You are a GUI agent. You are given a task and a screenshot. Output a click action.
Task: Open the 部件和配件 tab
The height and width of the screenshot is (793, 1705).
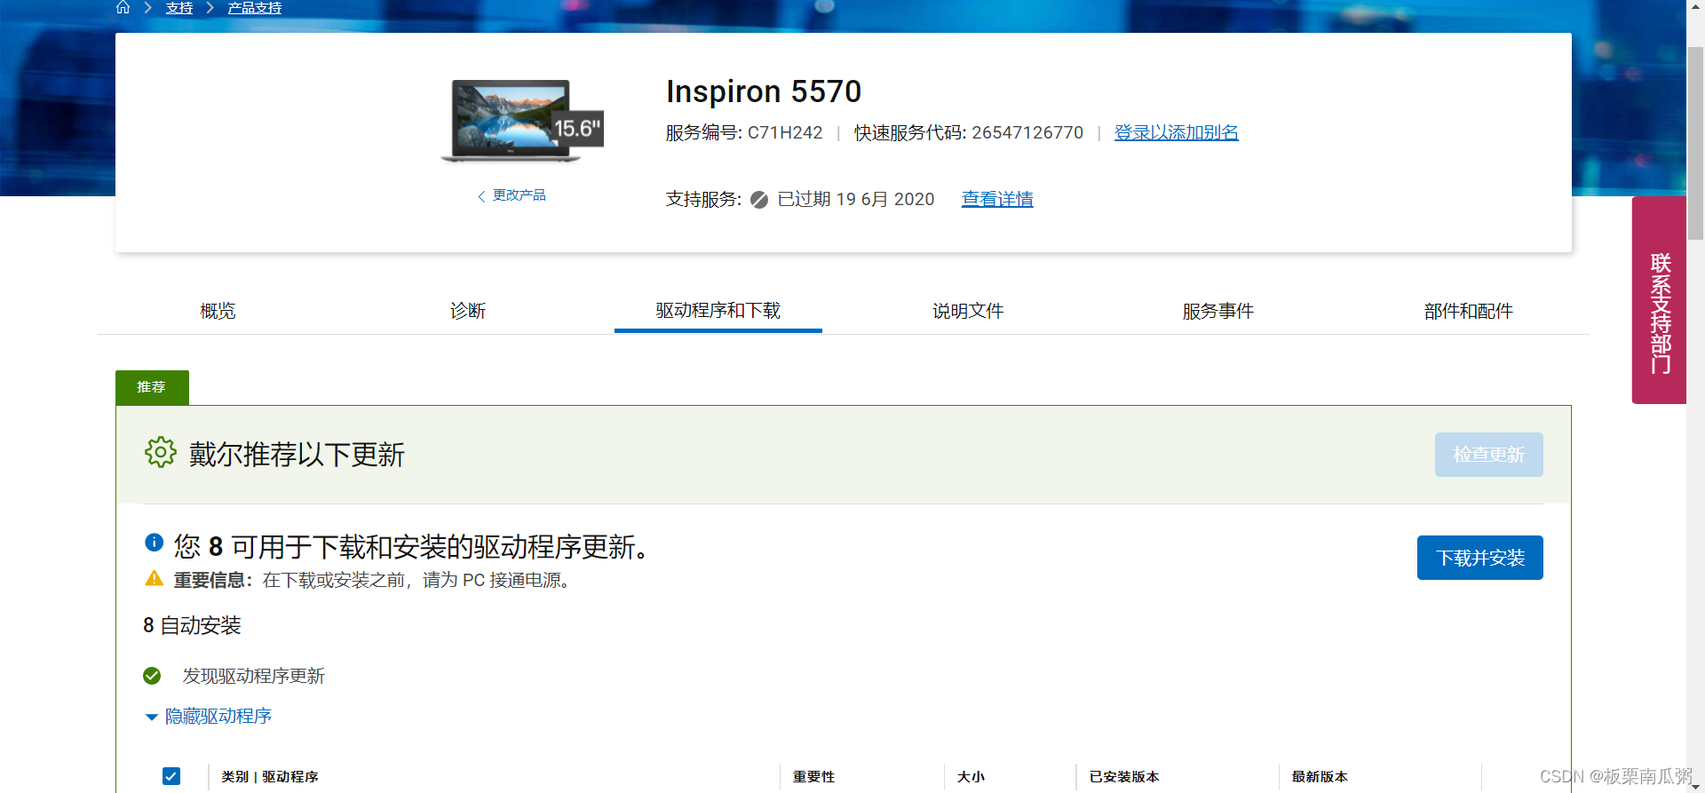pos(1468,311)
